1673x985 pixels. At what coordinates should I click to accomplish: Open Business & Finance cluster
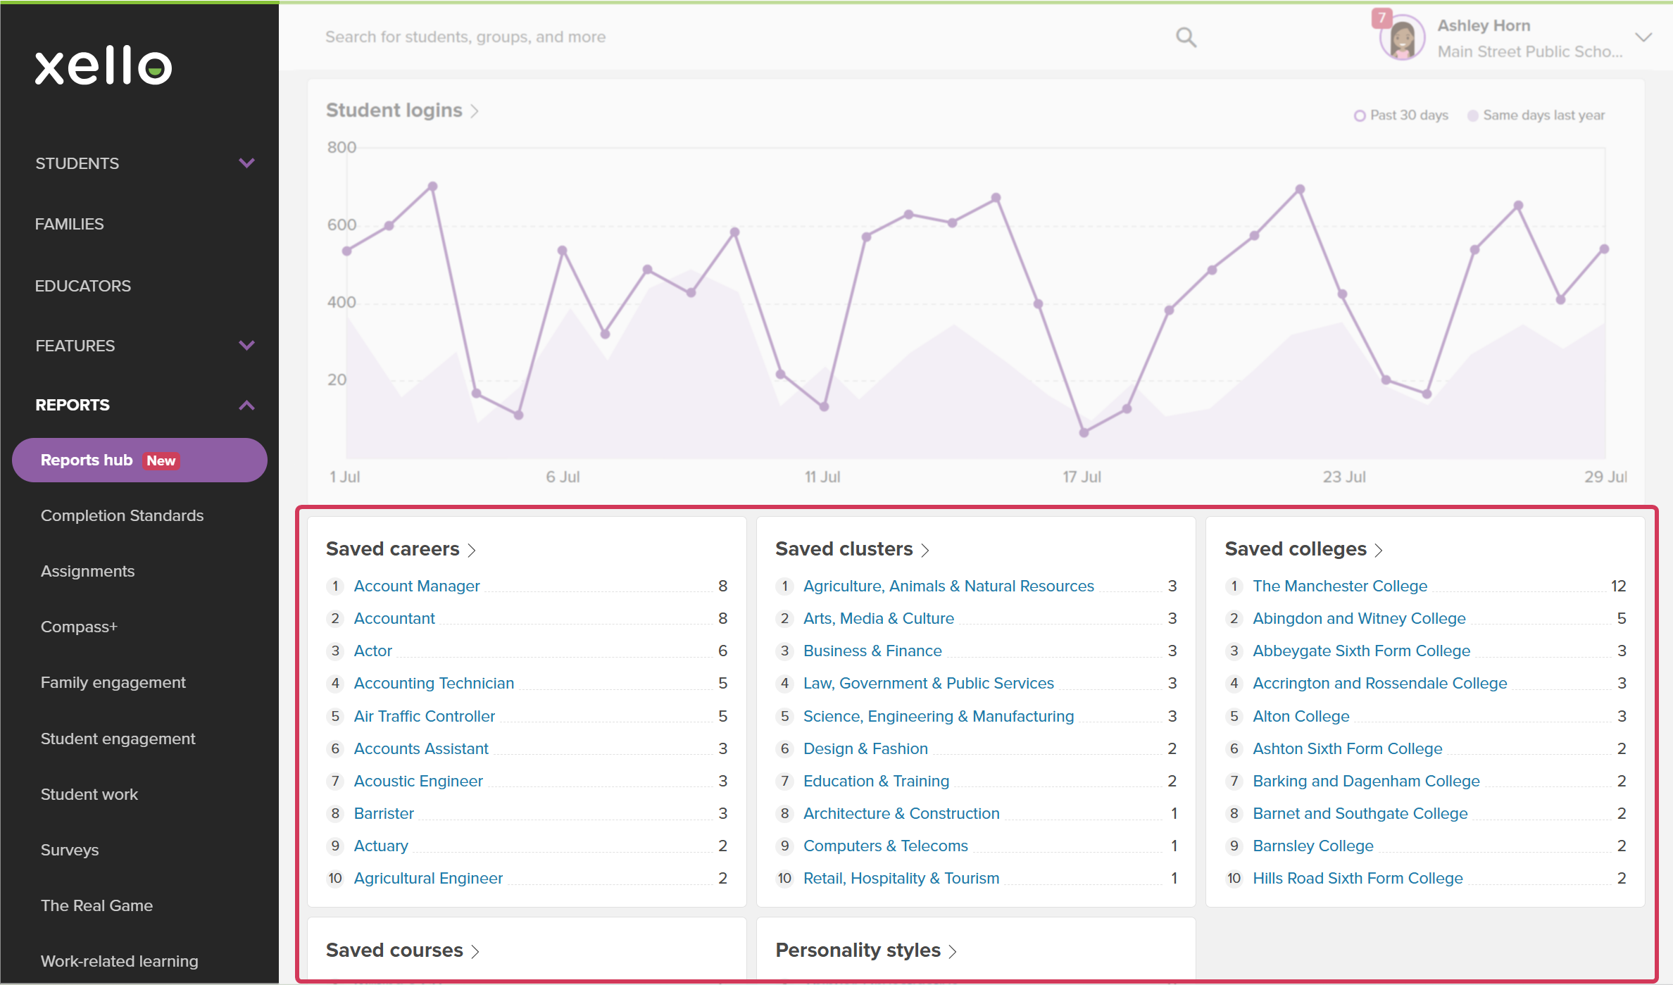(872, 651)
